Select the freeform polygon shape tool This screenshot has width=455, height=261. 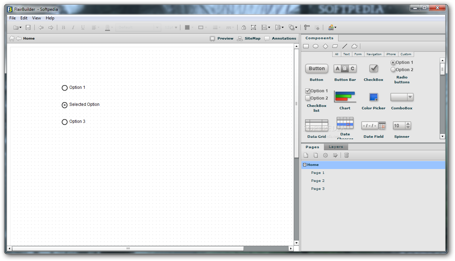(354, 46)
